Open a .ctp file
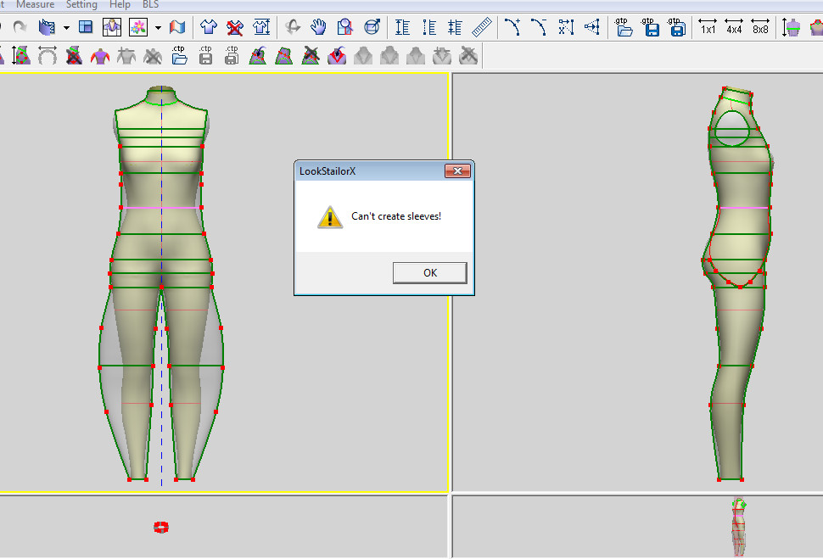823x559 pixels. [x=179, y=57]
